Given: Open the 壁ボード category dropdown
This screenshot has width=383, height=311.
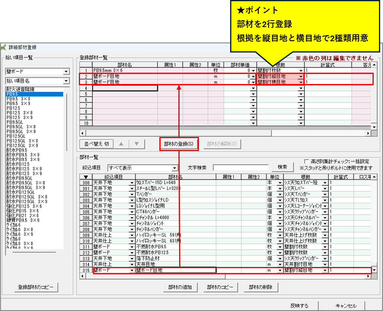Looking at the screenshot, I should pos(66,71).
